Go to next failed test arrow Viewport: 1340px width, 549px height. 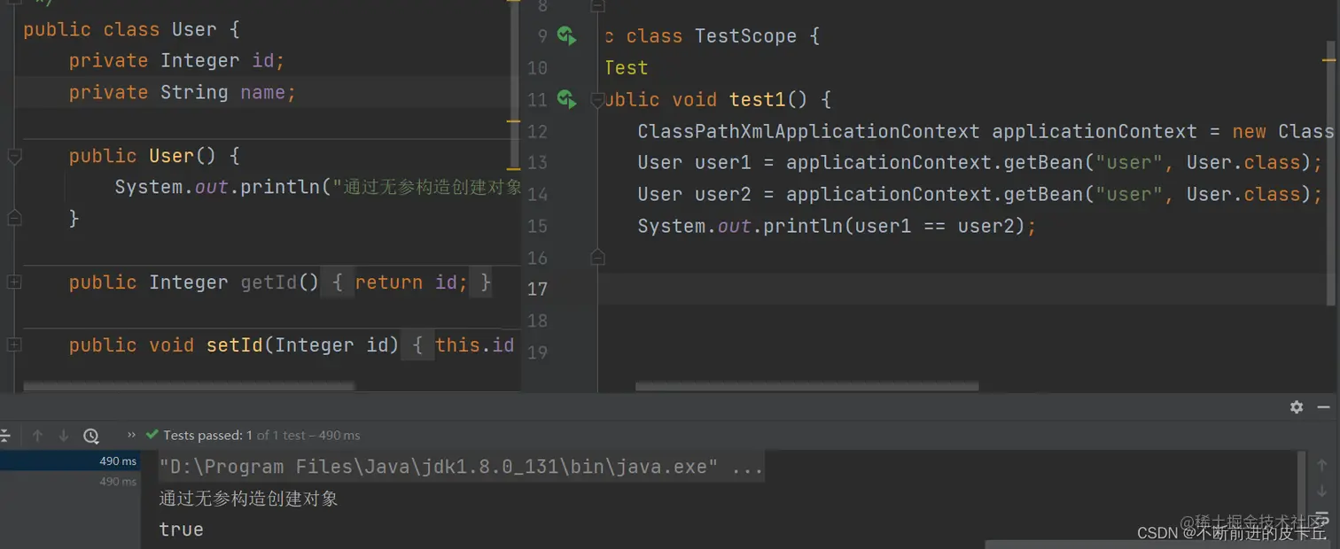point(64,436)
